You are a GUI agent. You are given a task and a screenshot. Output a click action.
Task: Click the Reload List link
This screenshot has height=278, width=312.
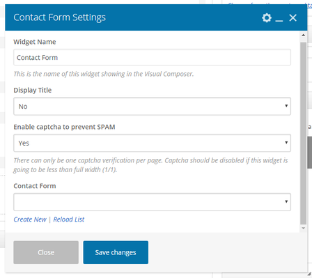[x=69, y=219]
